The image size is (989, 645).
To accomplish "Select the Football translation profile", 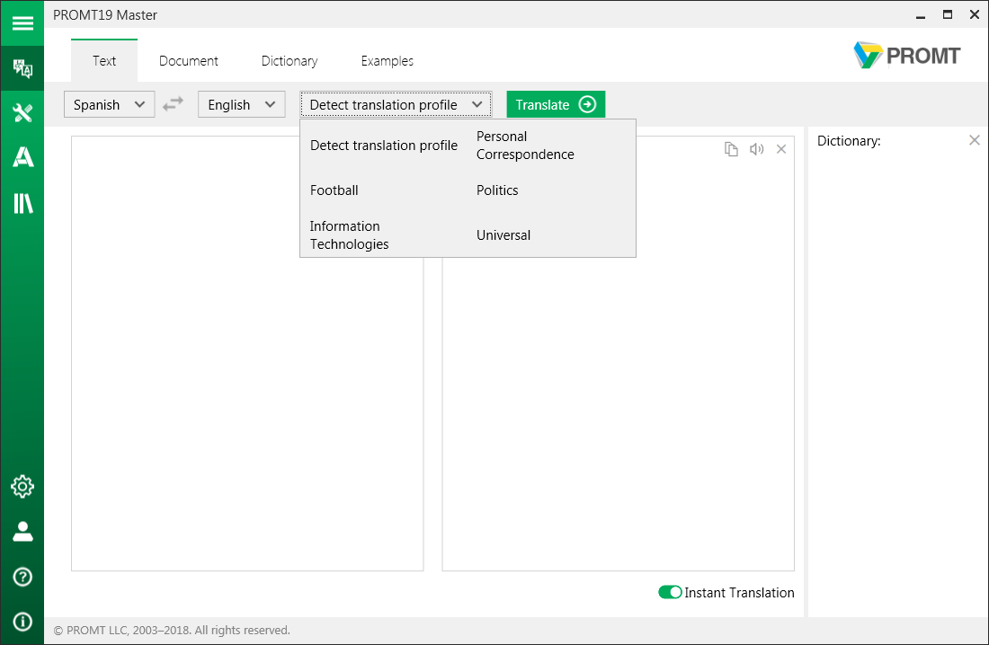I will pyautogui.click(x=334, y=190).
